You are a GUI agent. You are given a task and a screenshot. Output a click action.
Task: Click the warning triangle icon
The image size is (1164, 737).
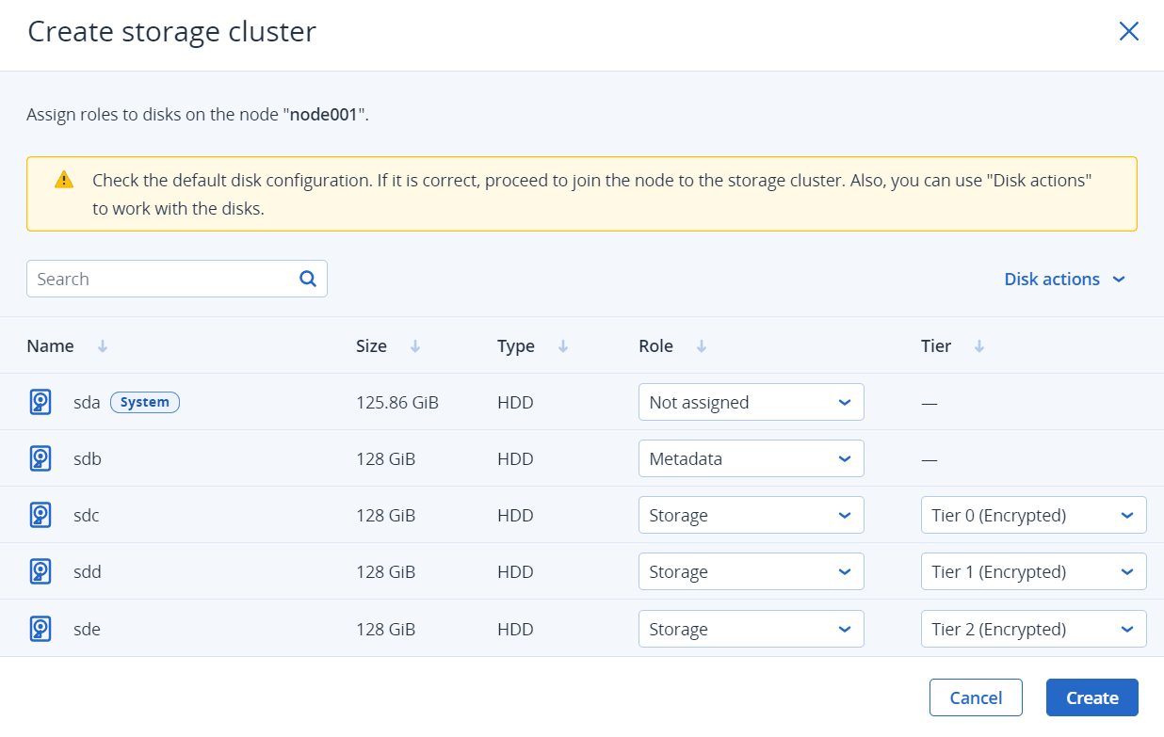point(64,179)
